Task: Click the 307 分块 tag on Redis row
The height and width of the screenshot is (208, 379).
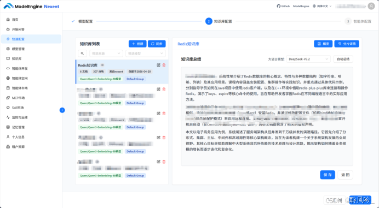Action: click(99, 72)
